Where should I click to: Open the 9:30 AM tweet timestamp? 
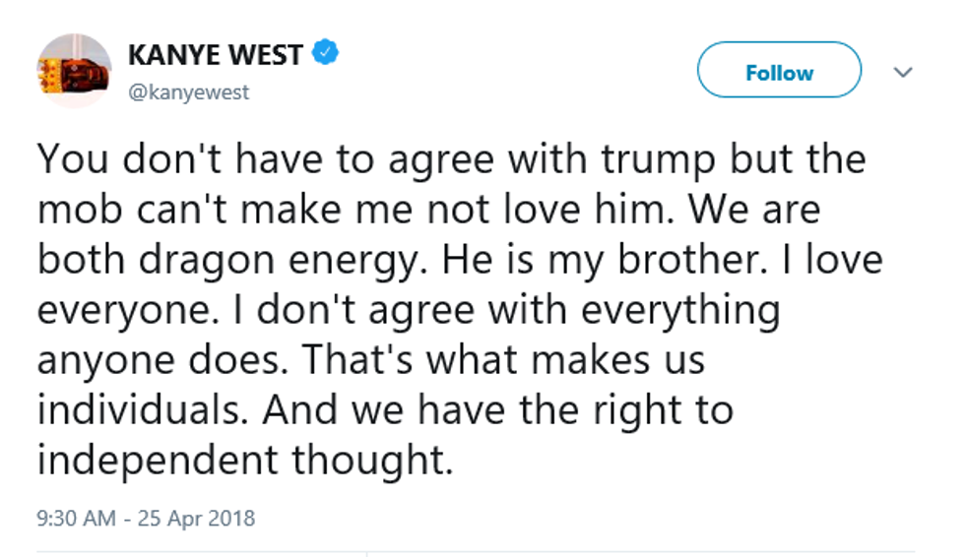pyautogui.click(x=77, y=518)
